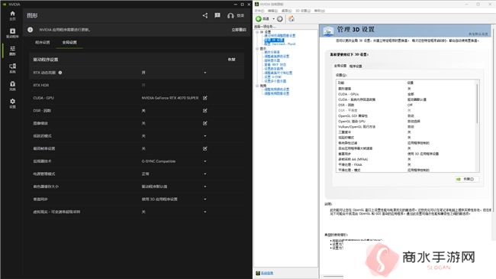Select the FXAA antialiasing row

tap(407, 164)
